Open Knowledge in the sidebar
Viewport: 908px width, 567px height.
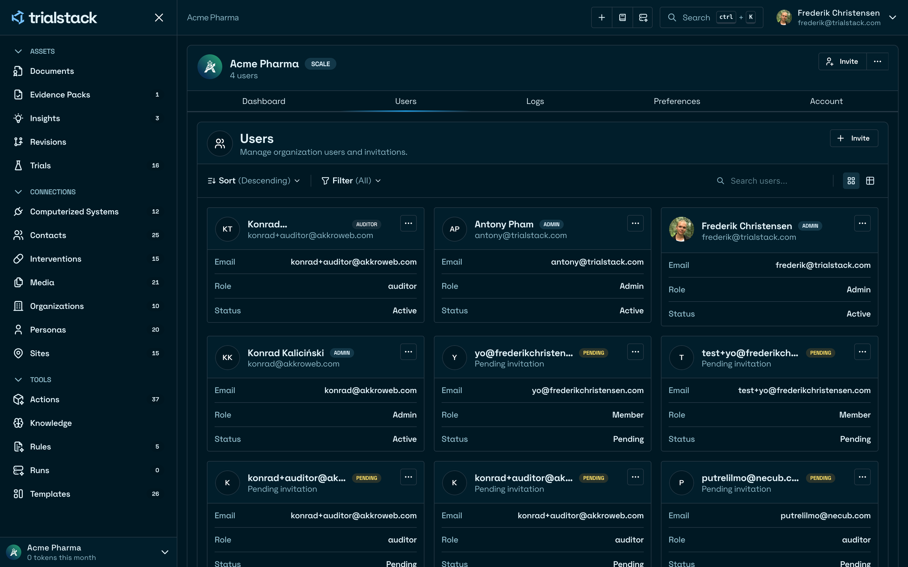tap(89, 423)
